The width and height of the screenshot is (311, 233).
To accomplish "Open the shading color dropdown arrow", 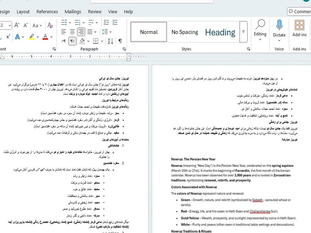I will [88, 41].
